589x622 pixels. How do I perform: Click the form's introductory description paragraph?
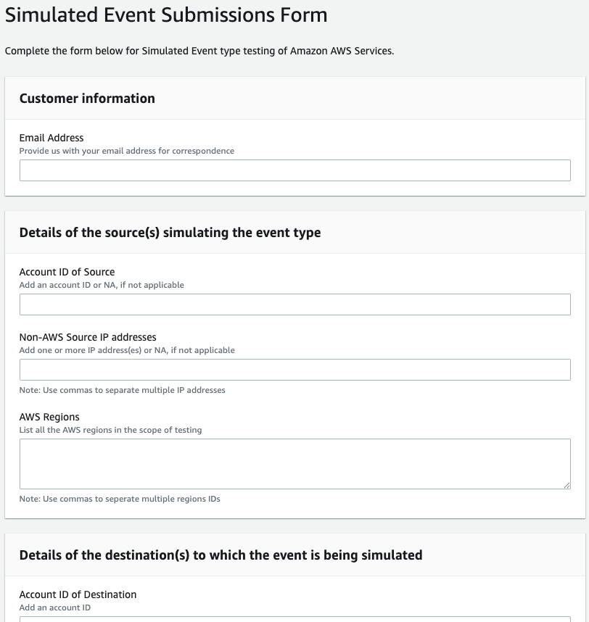[x=199, y=51]
